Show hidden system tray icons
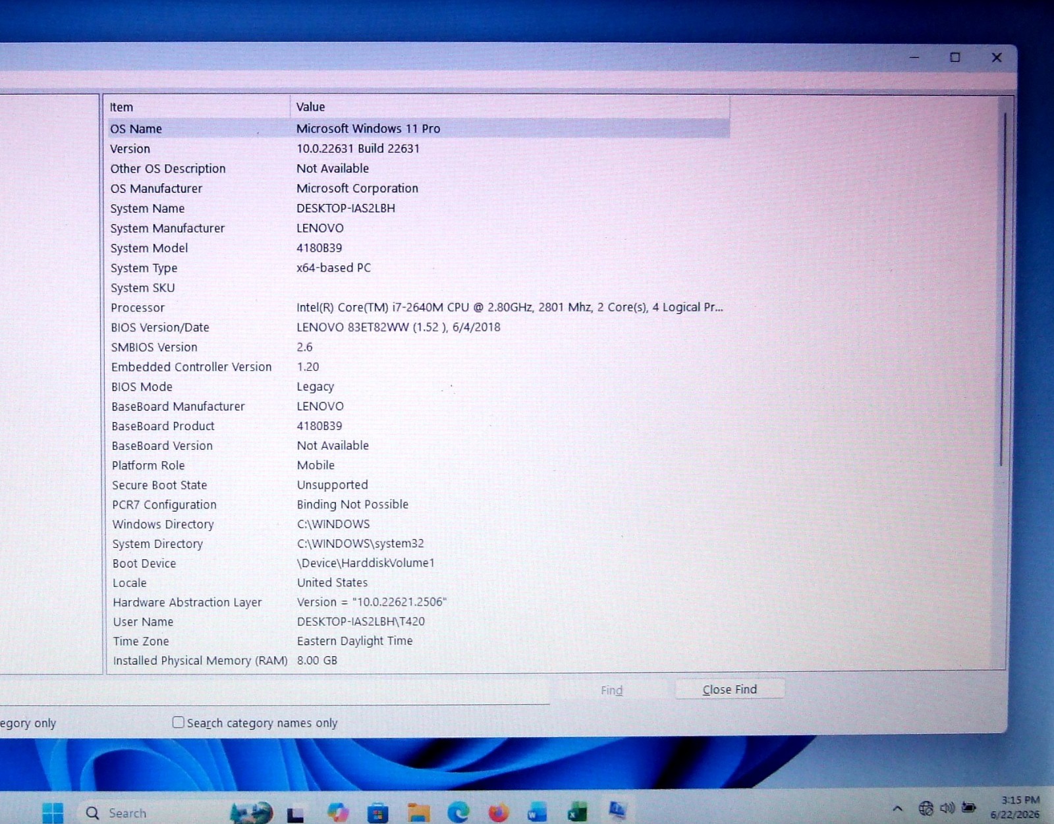Viewport: 1054px width, 824px height. [897, 808]
